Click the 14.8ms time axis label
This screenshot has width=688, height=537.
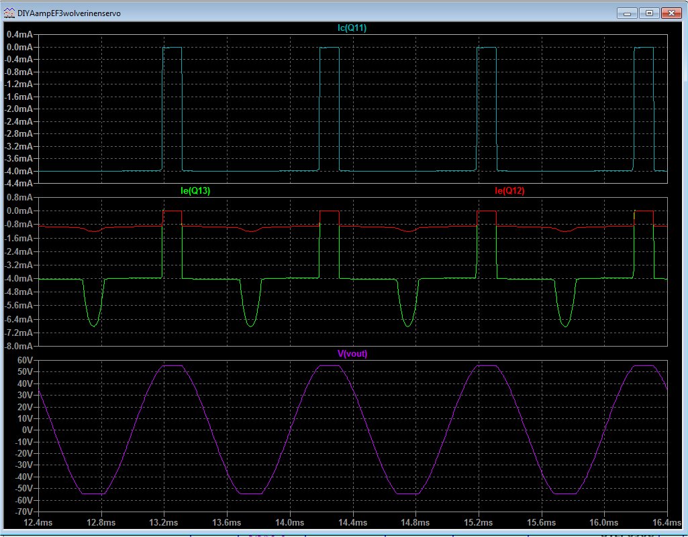tap(416, 522)
